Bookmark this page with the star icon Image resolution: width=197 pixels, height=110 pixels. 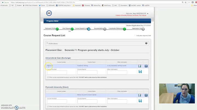(x=186, y=2)
